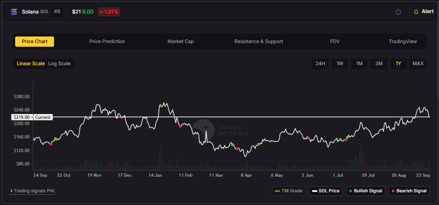Image resolution: width=439 pixels, height=205 pixels.
Task: Toggle TM Grade legend series
Action: (x=289, y=191)
